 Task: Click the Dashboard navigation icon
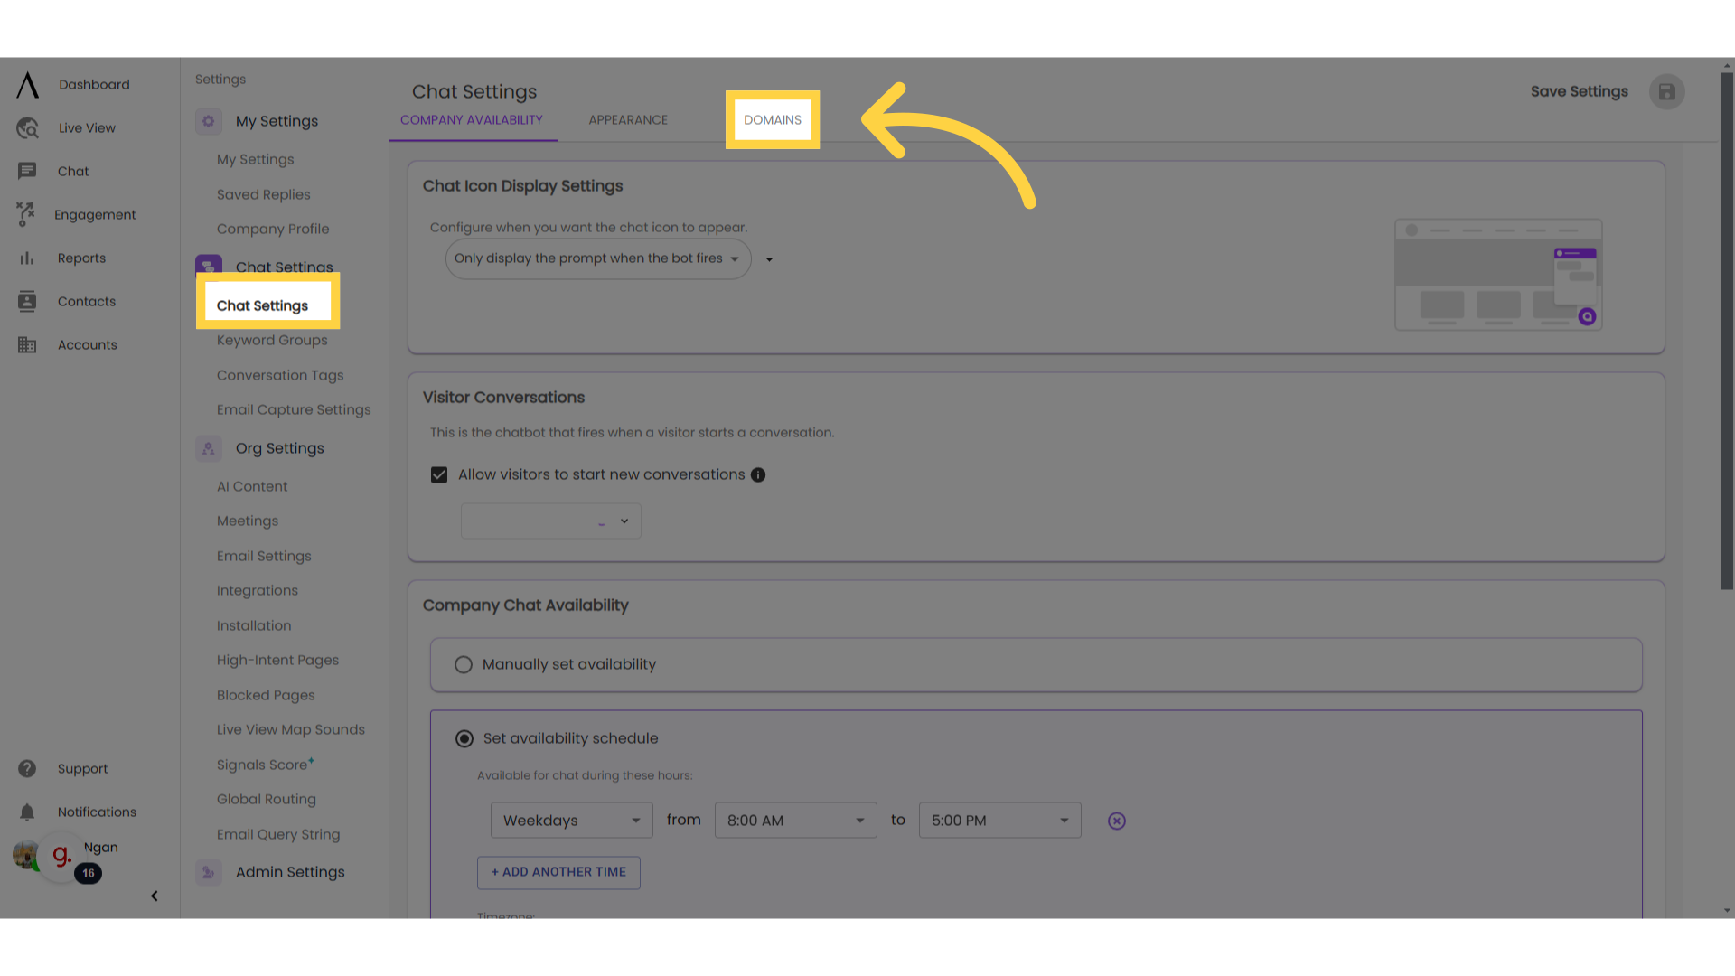(x=27, y=83)
